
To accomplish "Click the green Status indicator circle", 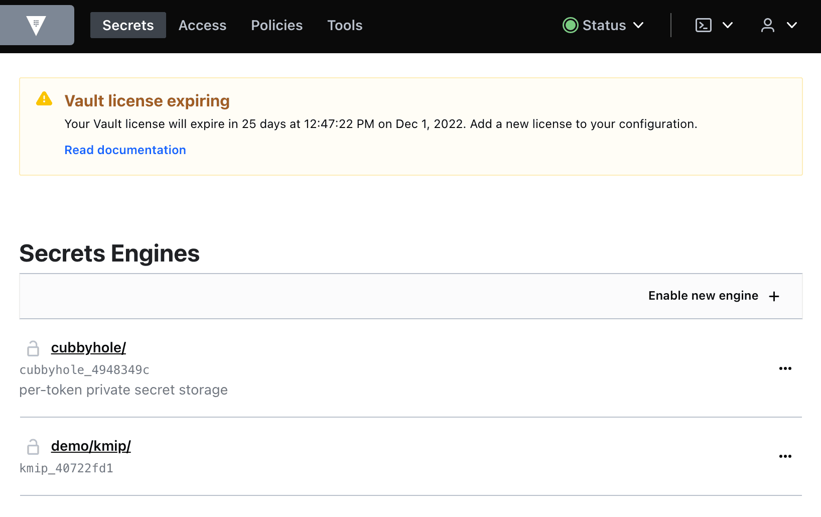I will [x=570, y=25].
